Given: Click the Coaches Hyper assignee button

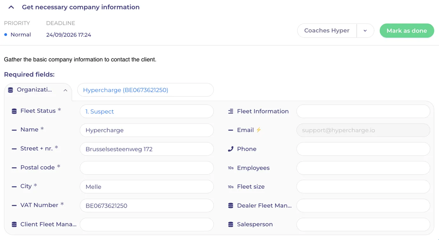Looking at the screenshot, I should point(327,31).
